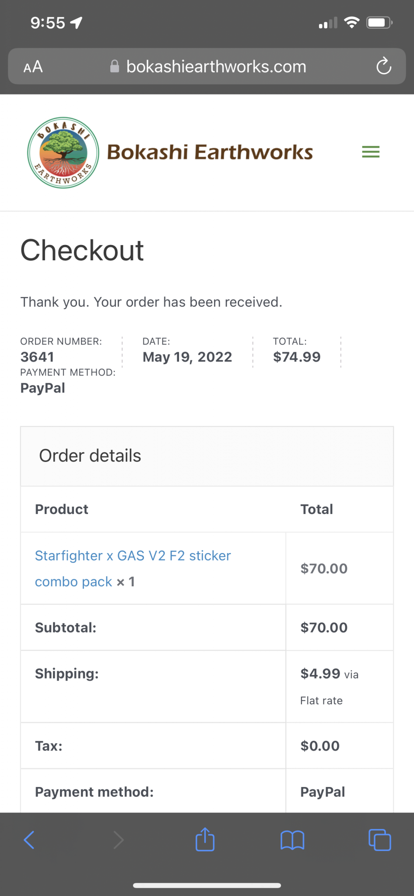
Task: Tap the Safari forward arrow
Action: [x=118, y=840]
